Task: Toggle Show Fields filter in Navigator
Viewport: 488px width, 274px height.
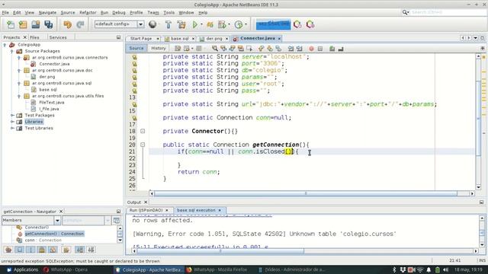Action: [x=20, y=250]
